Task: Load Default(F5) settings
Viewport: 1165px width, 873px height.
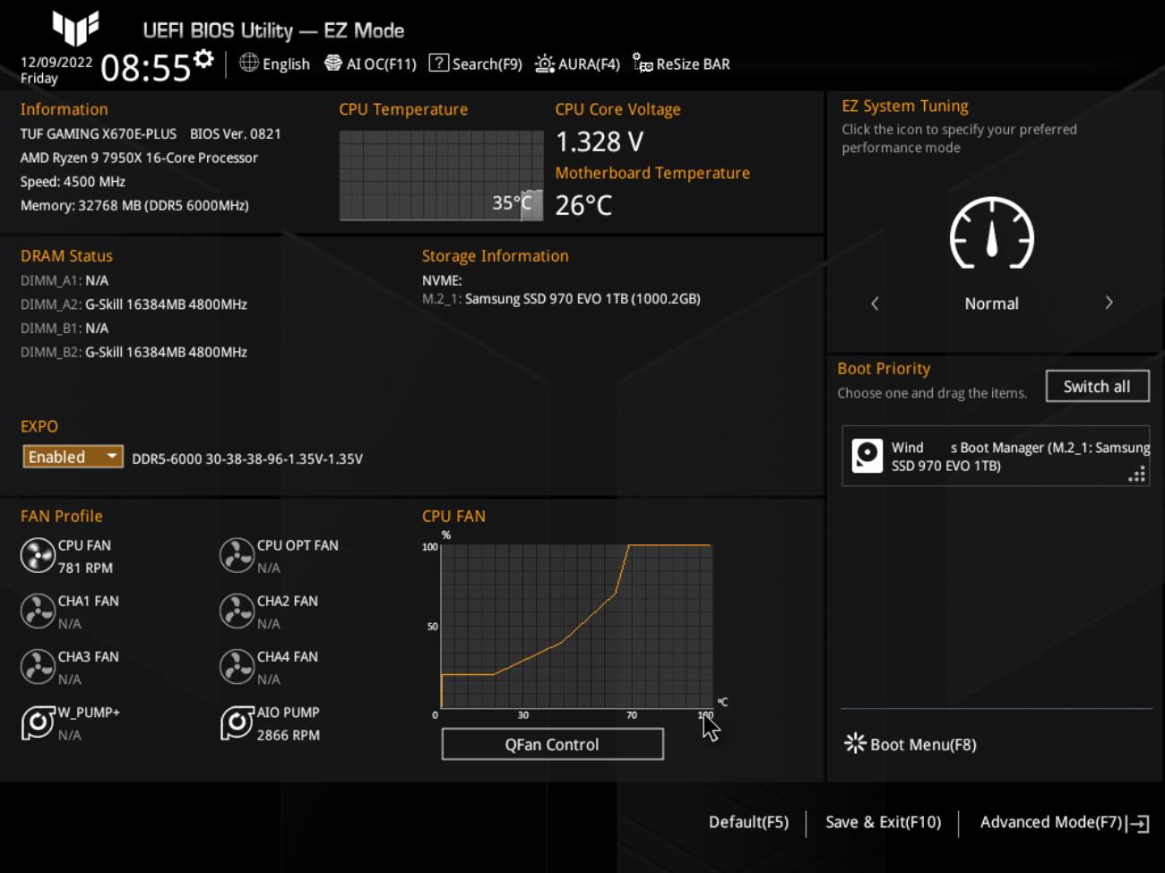Action: point(748,822)
